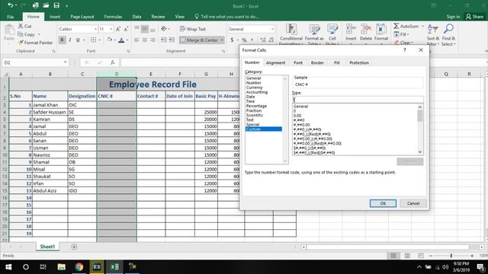The width and height of the screenshot is (488, 274).
Task: Select the Text category in list
Action: (250, 120)
